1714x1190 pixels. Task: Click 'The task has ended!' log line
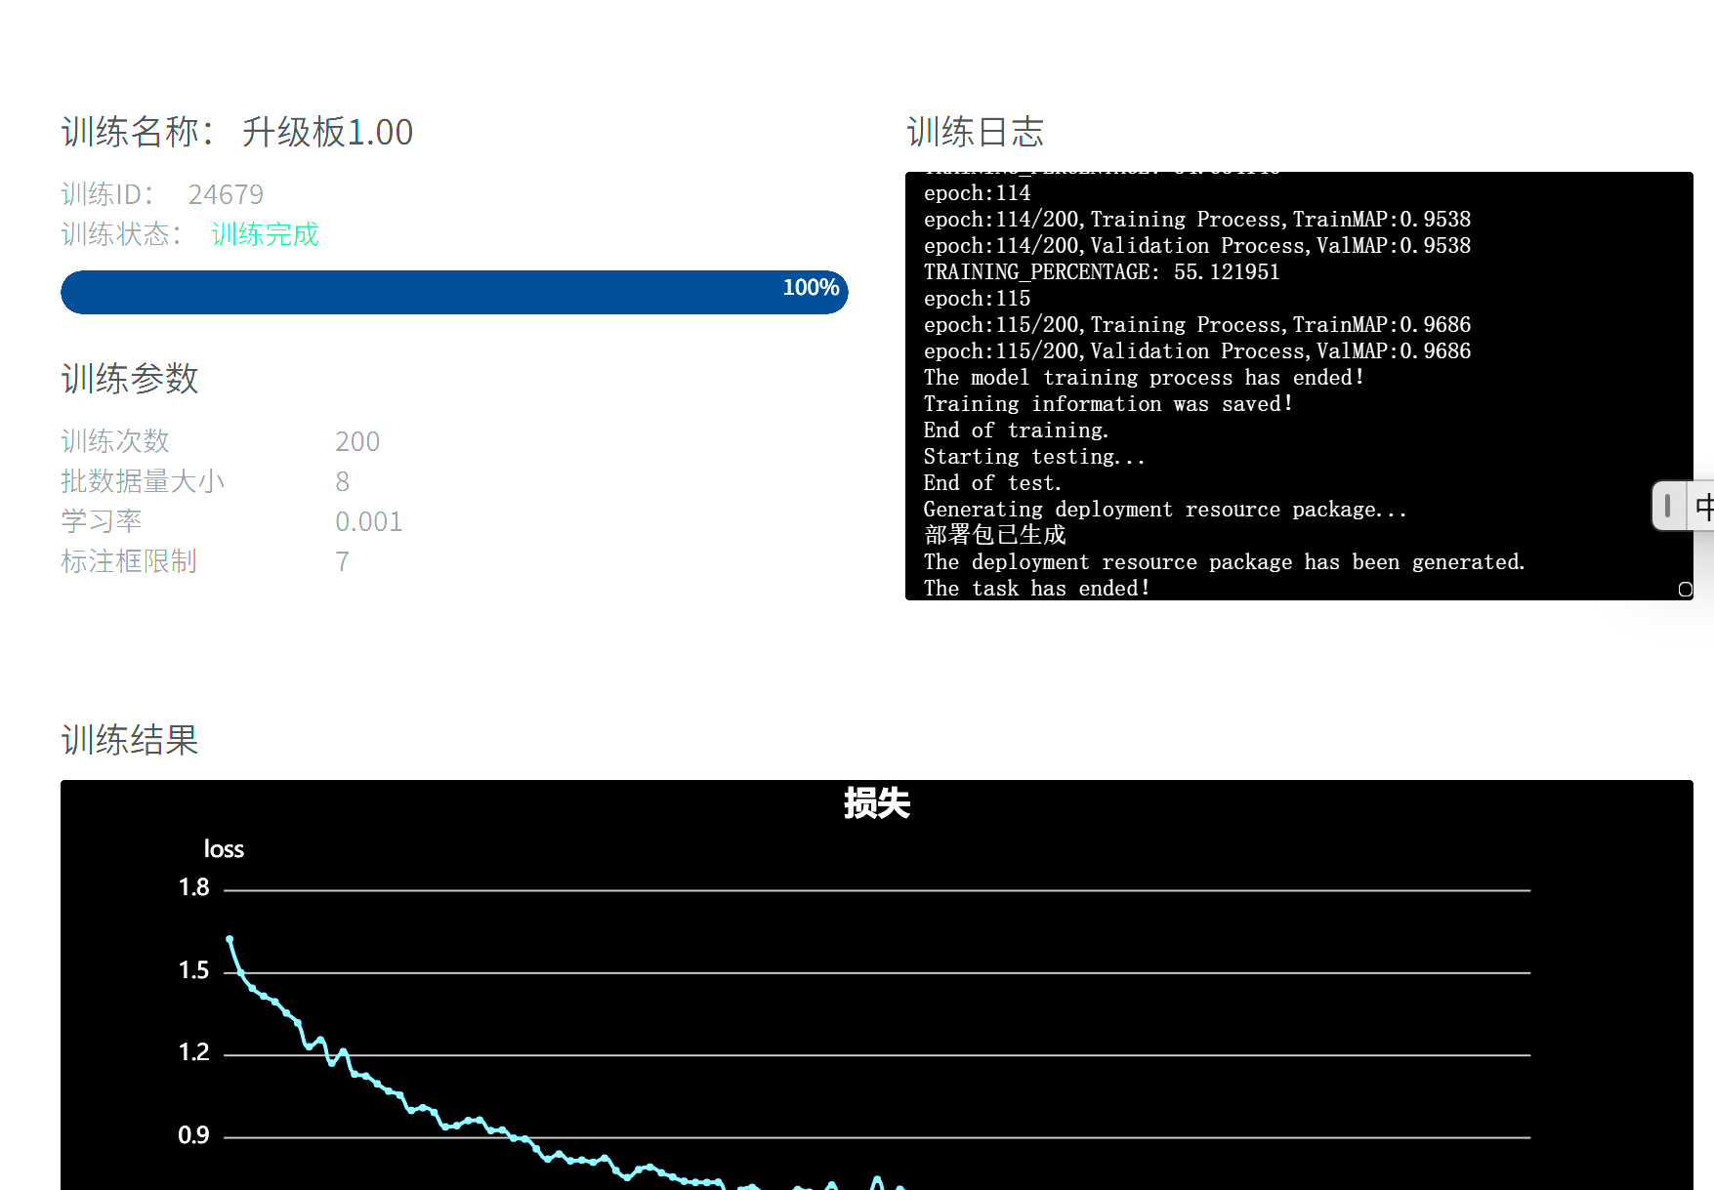(x=1037, y=589)
